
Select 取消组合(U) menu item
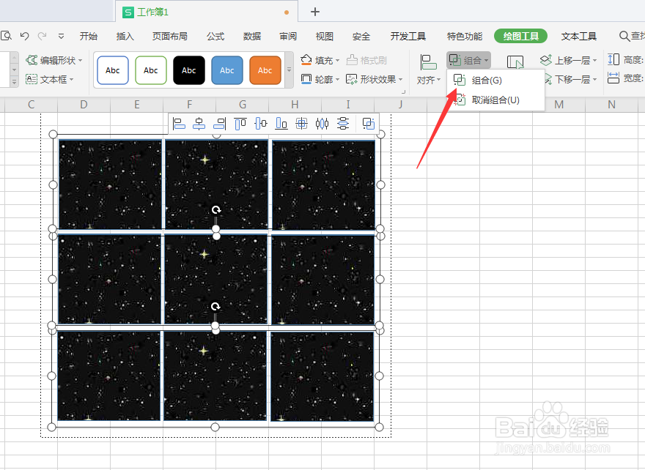coord(495,100)
